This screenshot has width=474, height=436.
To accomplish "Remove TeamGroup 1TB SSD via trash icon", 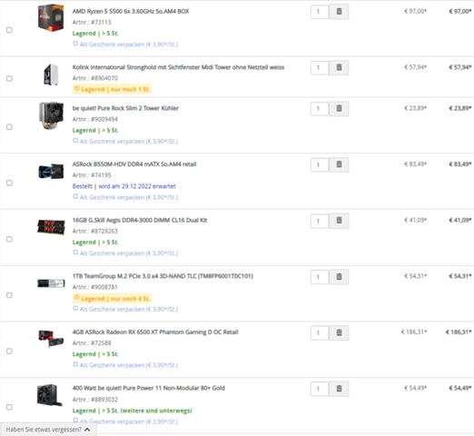I will coord(339,276).
